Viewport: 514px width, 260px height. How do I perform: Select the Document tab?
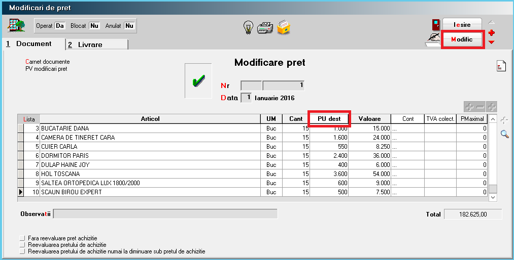[33, 44]
